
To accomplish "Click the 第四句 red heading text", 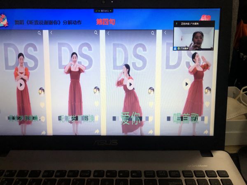I will click(x=105, y=21).
